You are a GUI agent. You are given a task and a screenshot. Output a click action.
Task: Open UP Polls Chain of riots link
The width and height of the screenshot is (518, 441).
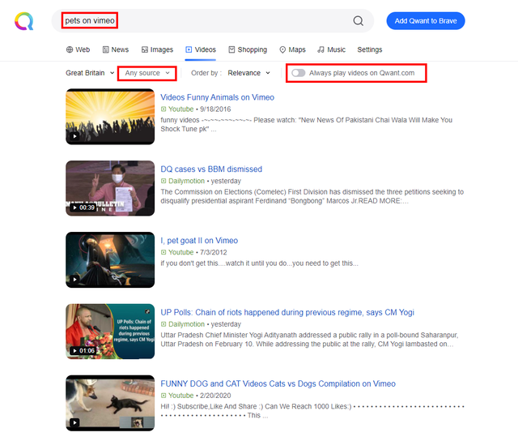(x=287, y=312)
